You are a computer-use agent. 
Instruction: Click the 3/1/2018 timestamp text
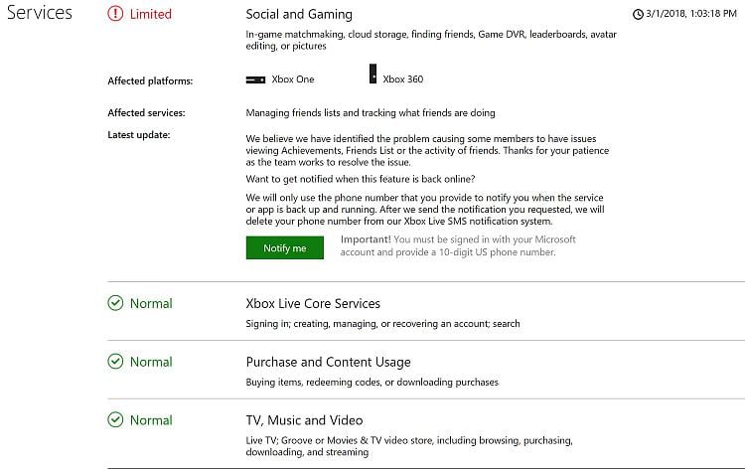tap(691, 14)
